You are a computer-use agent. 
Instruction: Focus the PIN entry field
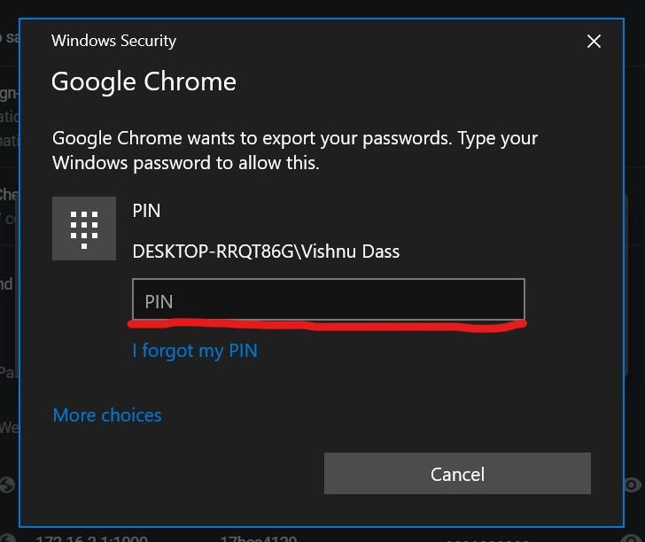(328, 300)
